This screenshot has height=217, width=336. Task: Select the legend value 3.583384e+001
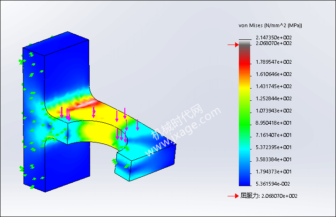(274, 160)
